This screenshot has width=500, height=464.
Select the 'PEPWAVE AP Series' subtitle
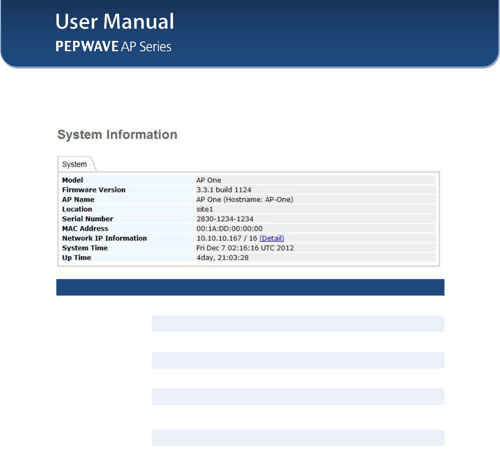(114, 46)
